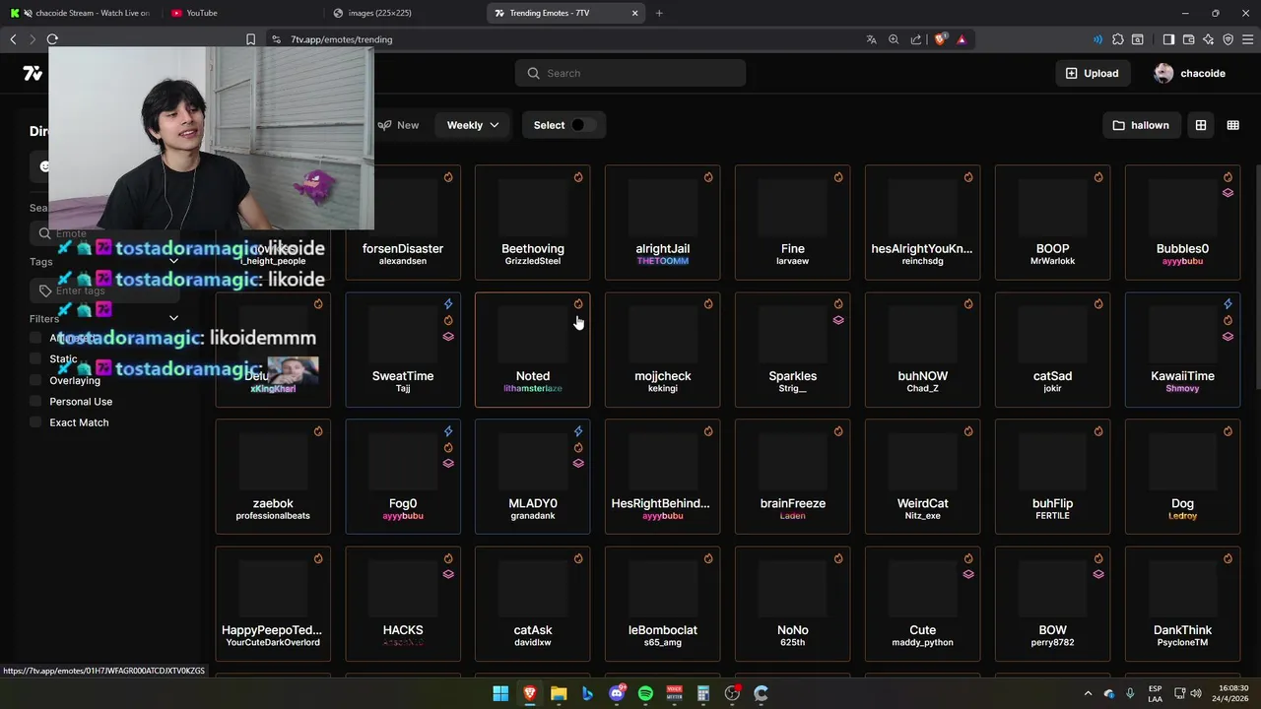Click the mojjcheck emote name

point(663,376)
